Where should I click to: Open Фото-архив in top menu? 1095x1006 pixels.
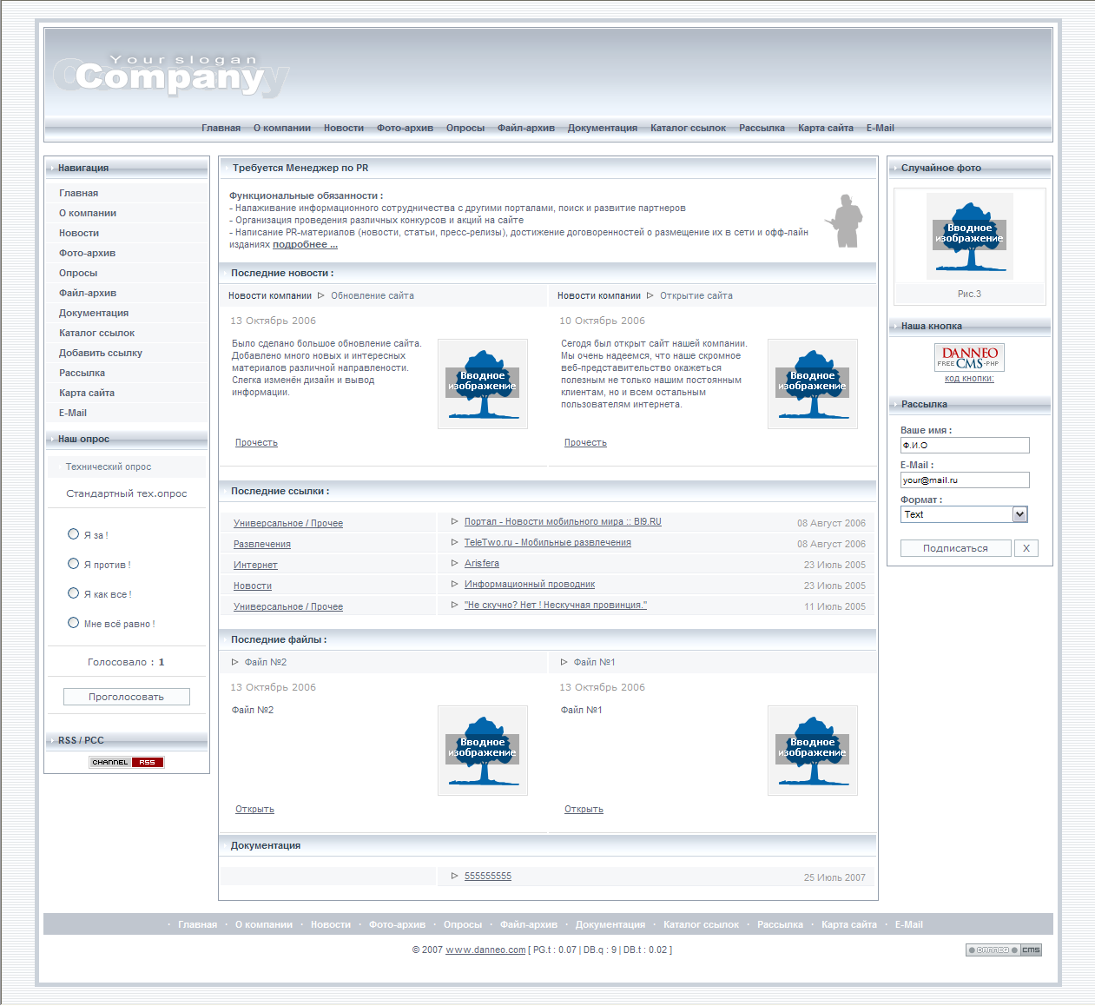(405, 129)
